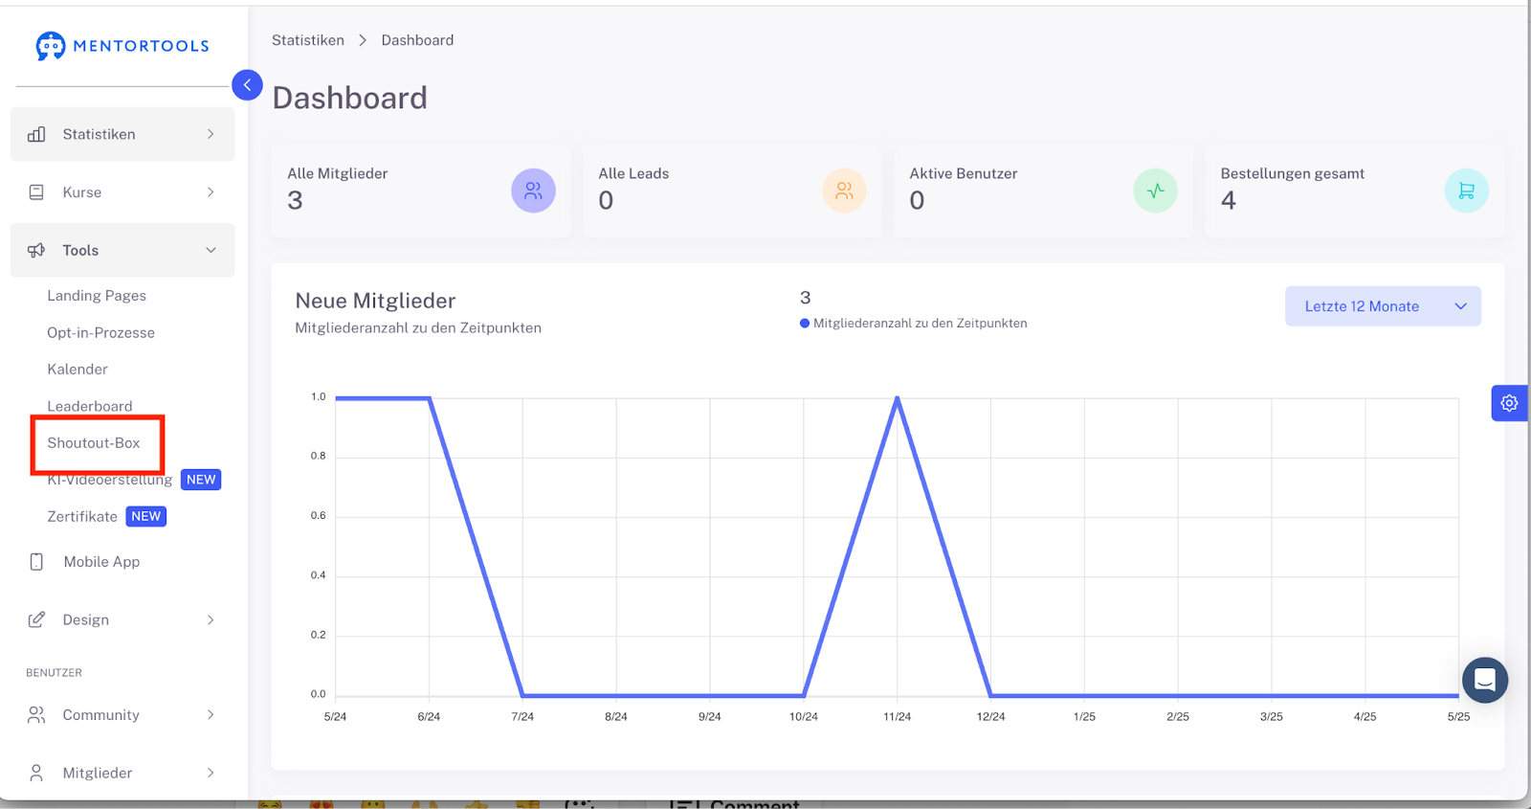Click the Alle Mitglieder purple users icon
Screen dimensions: 1531x809
point(533,191)
